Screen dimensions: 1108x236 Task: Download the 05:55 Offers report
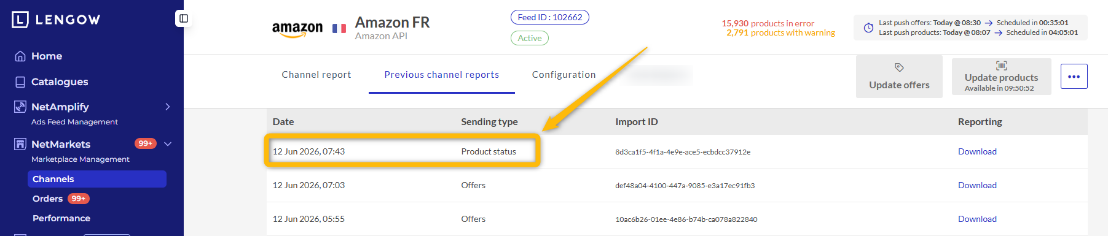point(977,219)
